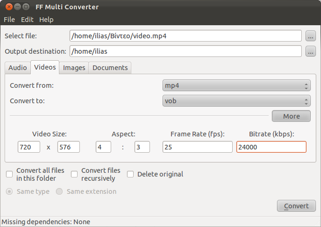
Task: Check the Delete original option
Action: pyautogui.click(x=130, y=174)
